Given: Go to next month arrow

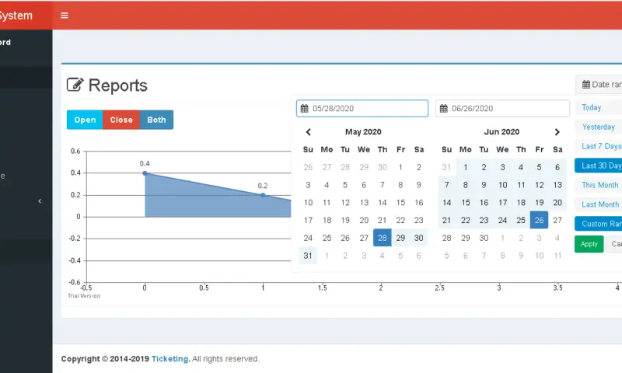Looking at the screenshot, I should pos(557,132).
